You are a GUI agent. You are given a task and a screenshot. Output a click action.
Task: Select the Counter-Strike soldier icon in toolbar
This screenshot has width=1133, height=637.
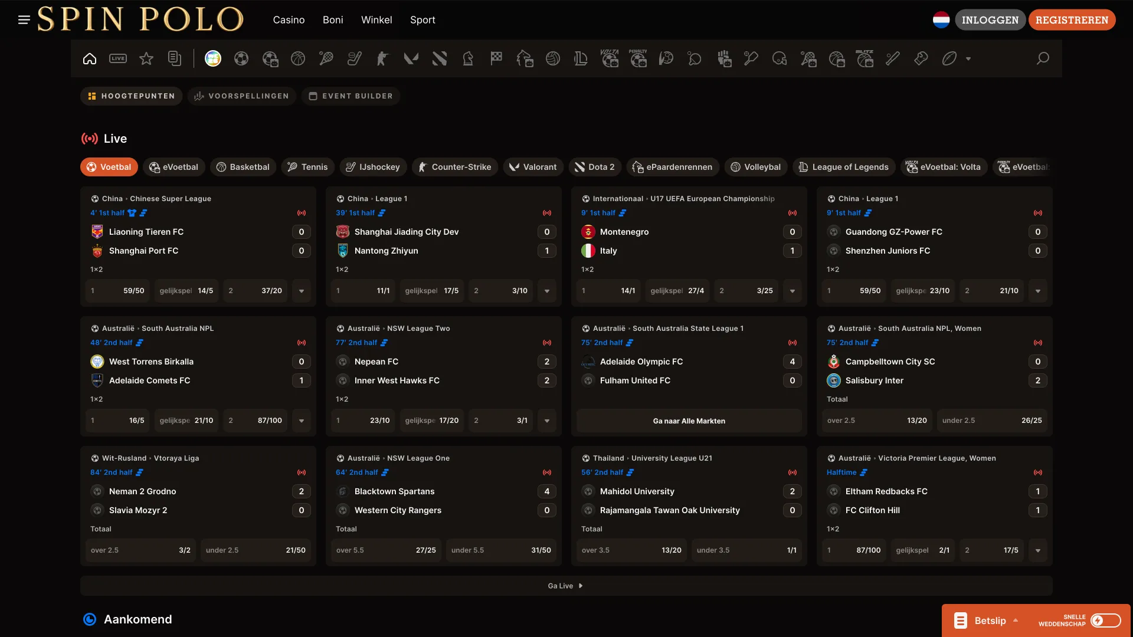(383, 58)
